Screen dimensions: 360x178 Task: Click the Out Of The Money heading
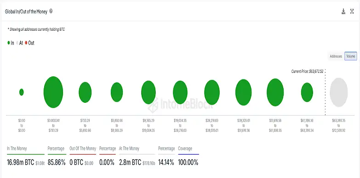83,149
